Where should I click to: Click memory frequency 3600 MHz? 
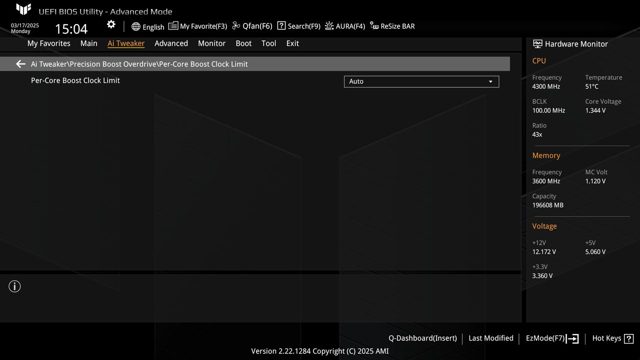click(x=546, y=181)
